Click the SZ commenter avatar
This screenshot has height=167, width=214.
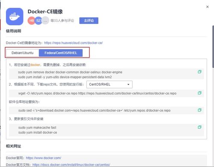(x=38, y=21)
